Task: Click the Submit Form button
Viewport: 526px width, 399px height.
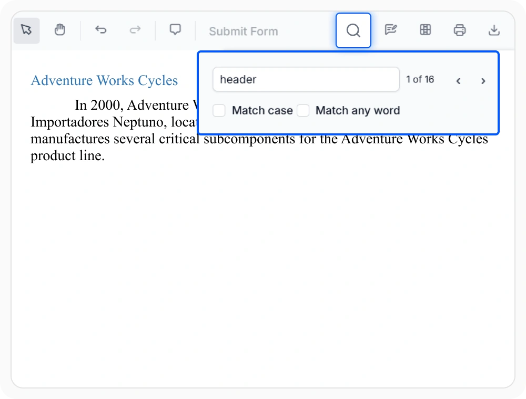Action: pyautogui.click(x=244, y=31)
